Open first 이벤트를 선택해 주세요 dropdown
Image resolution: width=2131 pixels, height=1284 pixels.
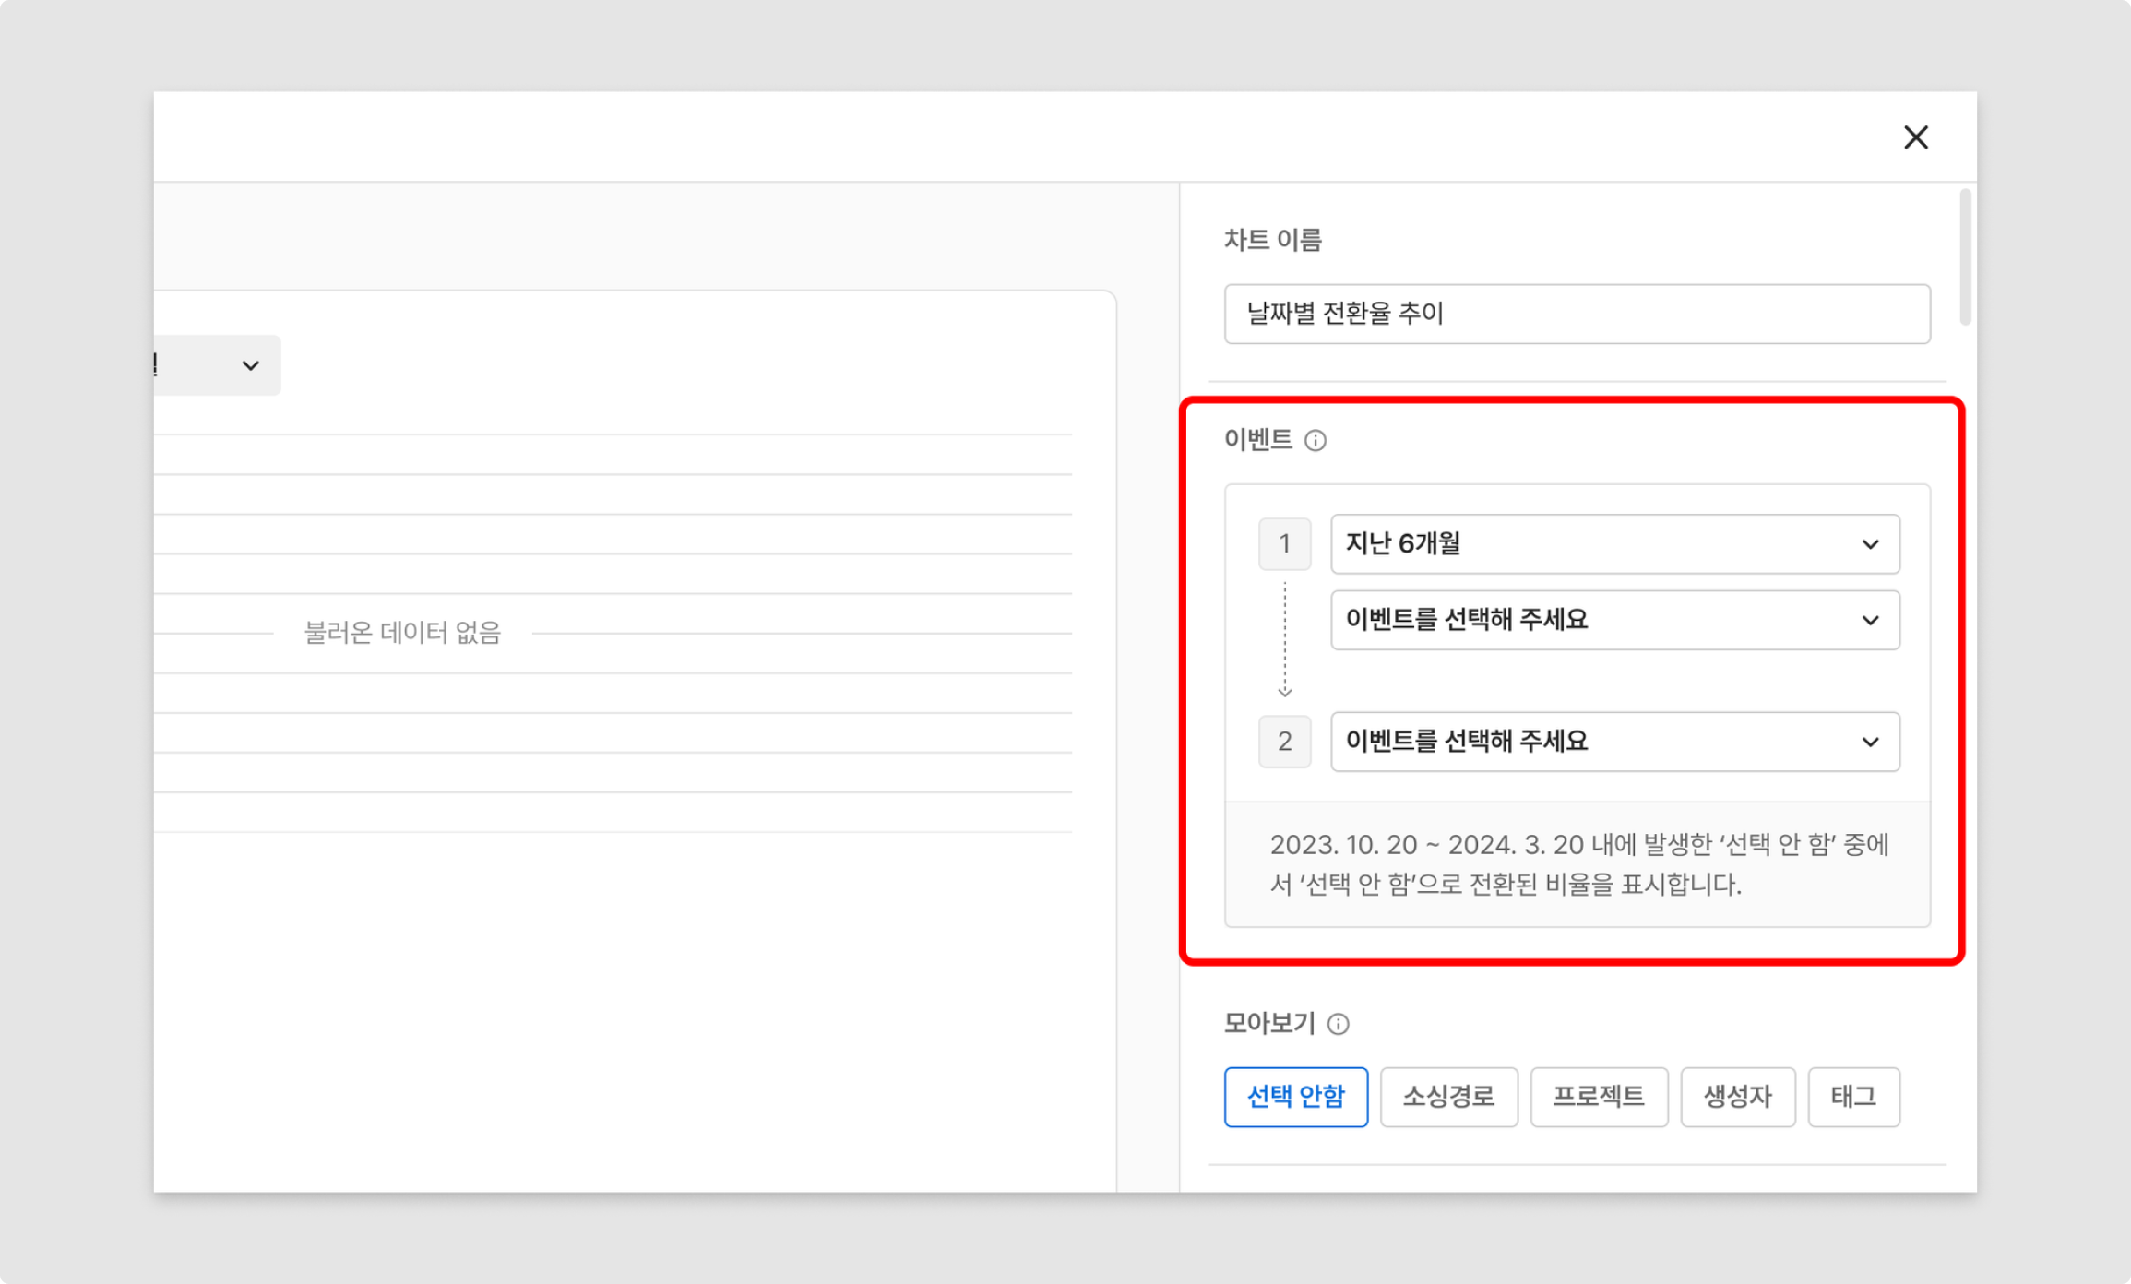[1613, 620]
